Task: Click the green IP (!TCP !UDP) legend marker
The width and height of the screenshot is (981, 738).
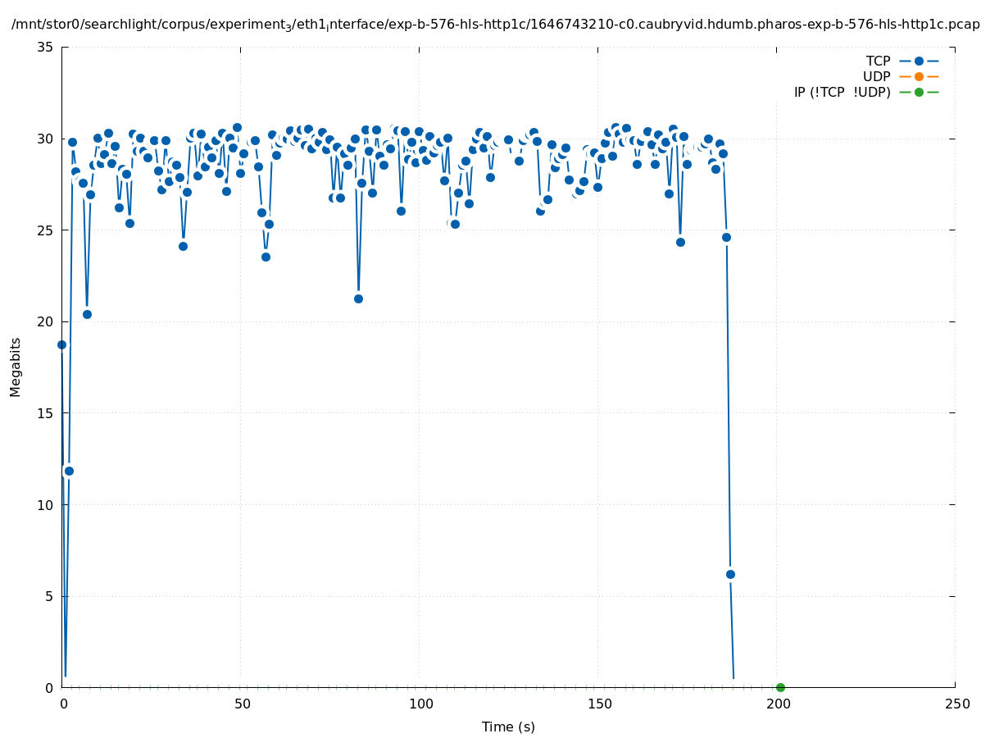Action: pos(919,92)
